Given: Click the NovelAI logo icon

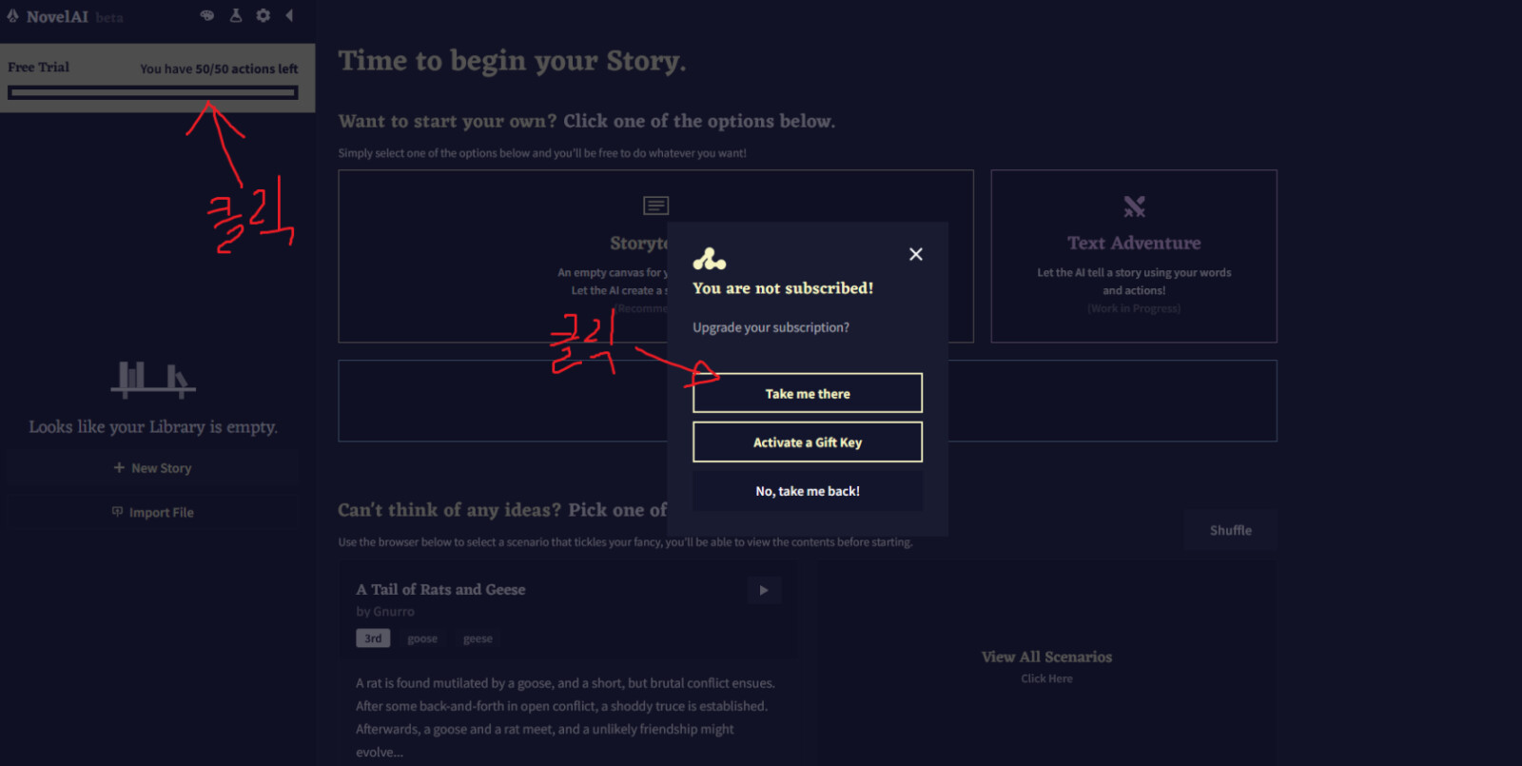Looking at the screenshot, I should (x=12, y=16).
